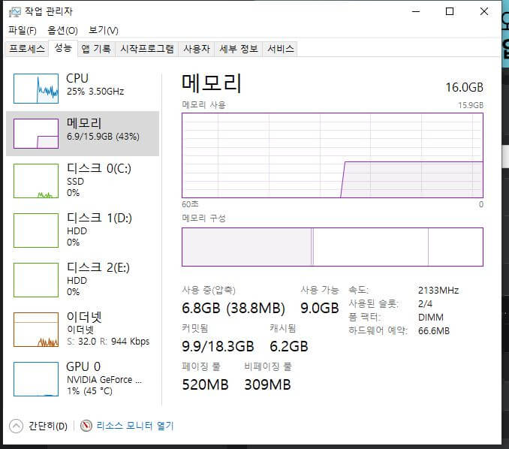
Task: Collapse view with 간단히(D) chevron button
Action: coord(17,426)
